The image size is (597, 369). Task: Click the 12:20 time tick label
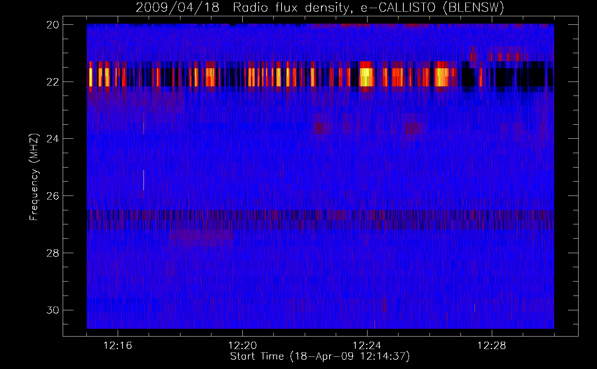[242, 346]
